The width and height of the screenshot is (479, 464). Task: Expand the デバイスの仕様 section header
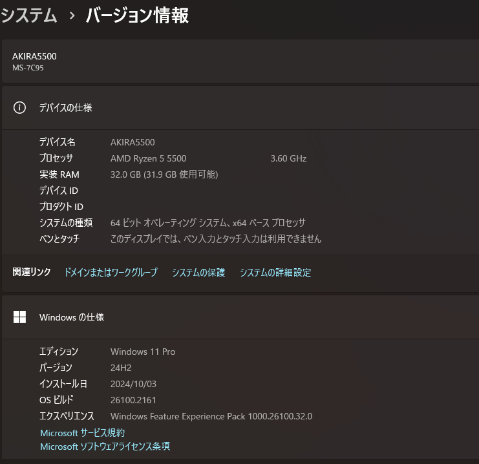coord(240,107)
